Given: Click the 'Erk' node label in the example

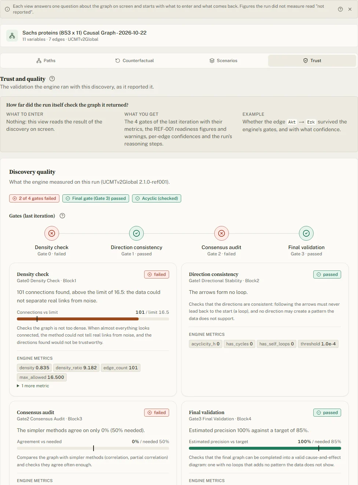Looking at the screenshot, I should (311, 122).
